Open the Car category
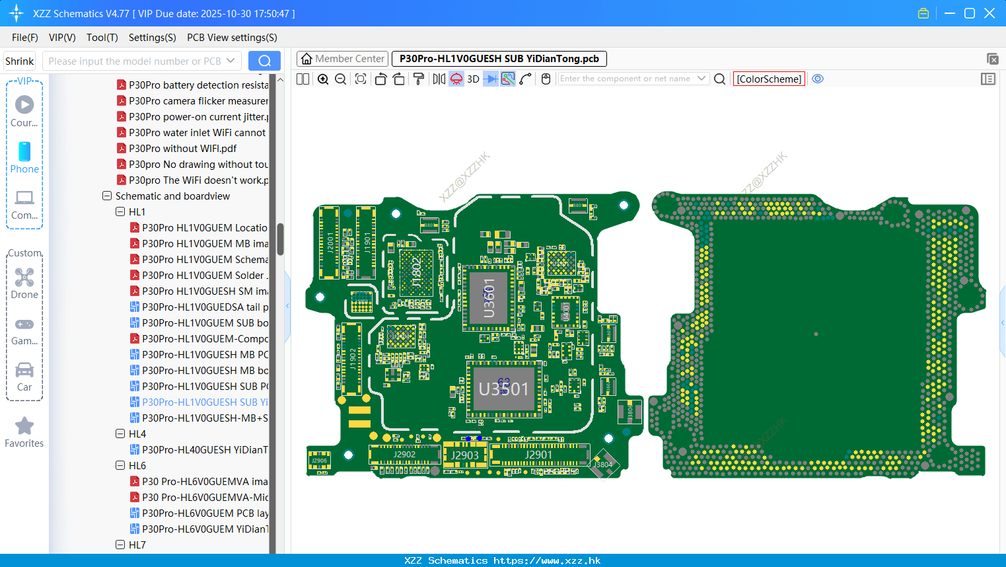The height and width of the screenshot is (567, 1006). (24, 377)
